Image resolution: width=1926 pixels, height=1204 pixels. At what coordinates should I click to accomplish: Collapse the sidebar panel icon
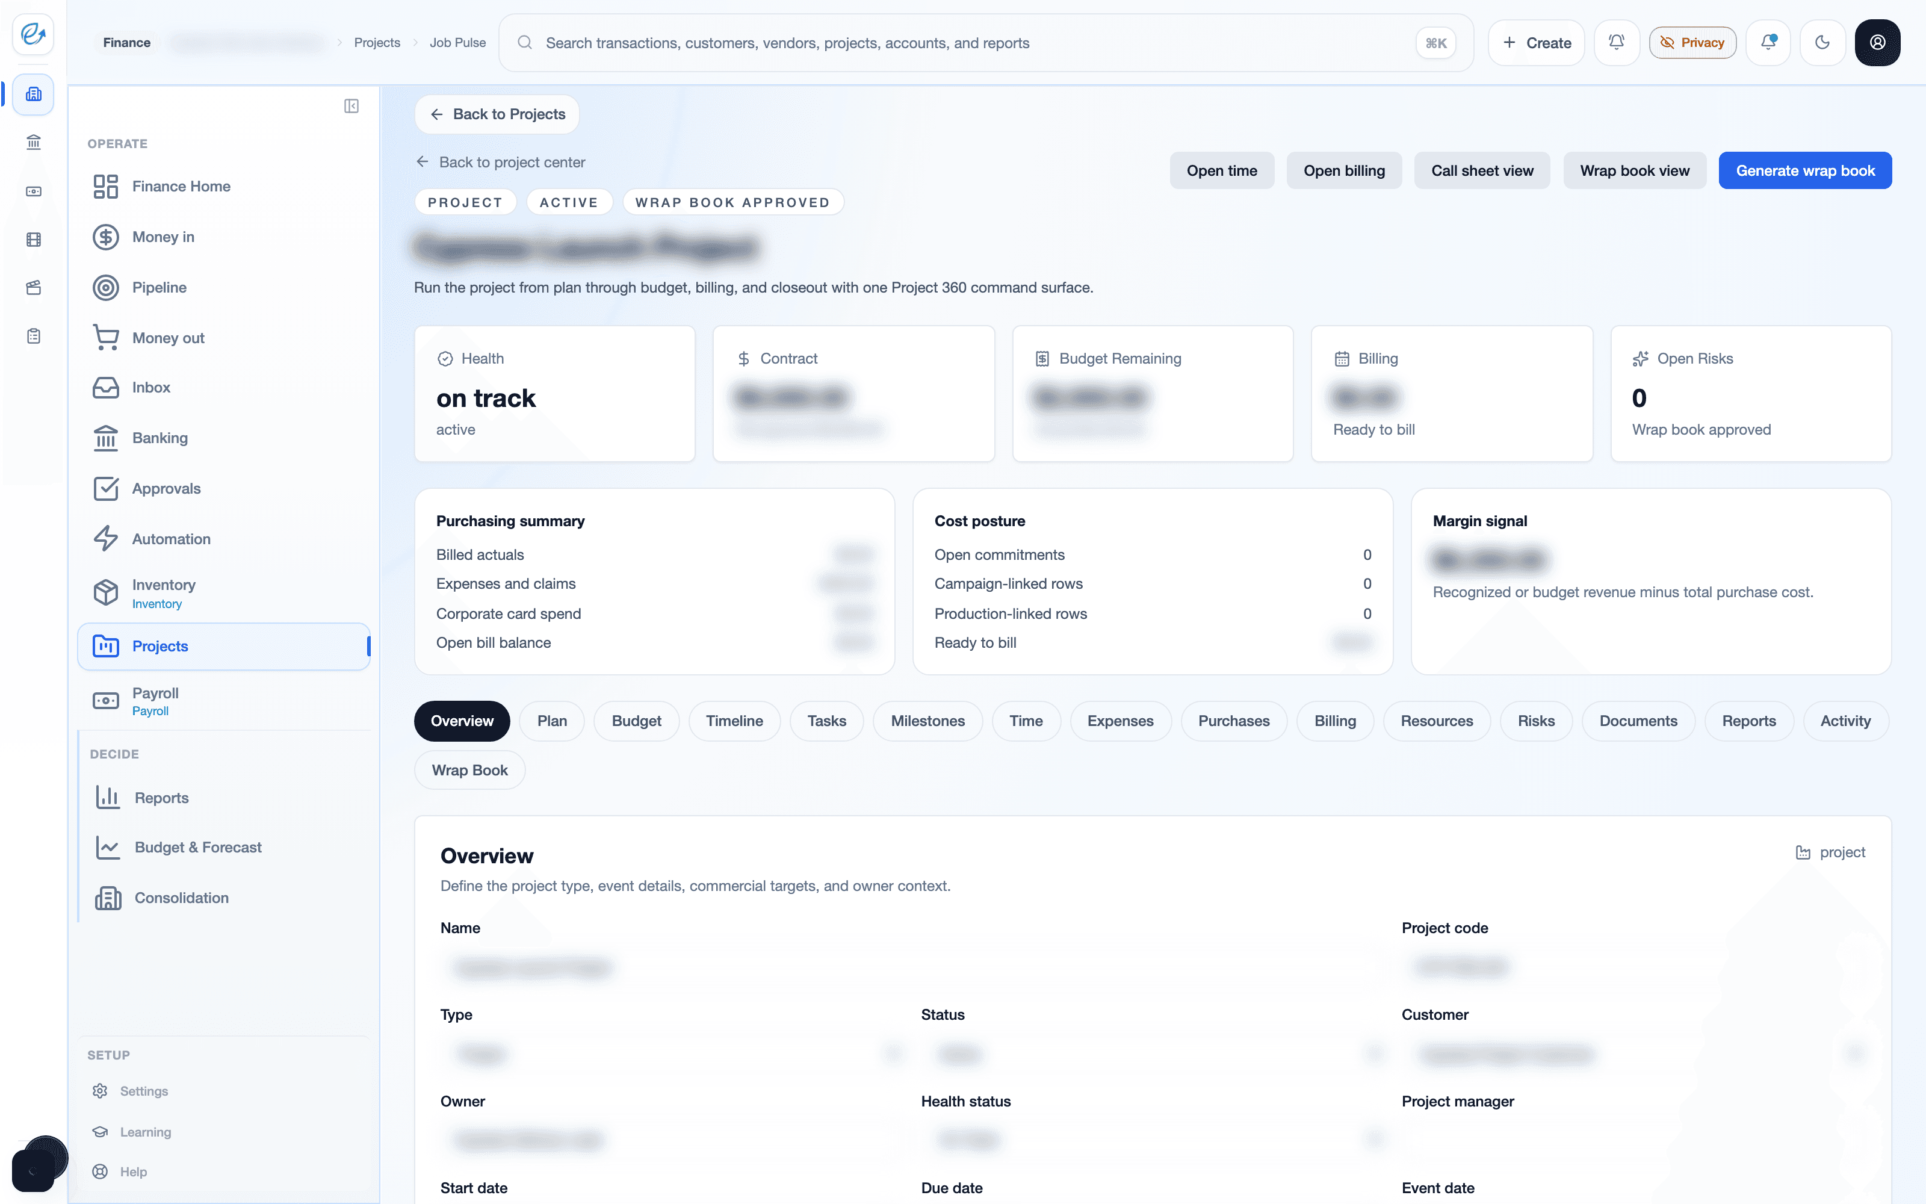[x=351, y=106]
